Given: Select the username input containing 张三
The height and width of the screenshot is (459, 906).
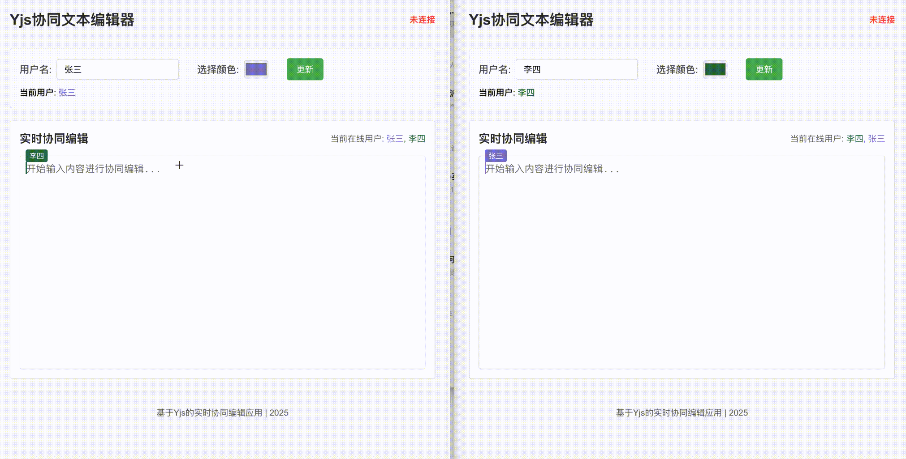Looking at the screenshot, I should point(117,69).
